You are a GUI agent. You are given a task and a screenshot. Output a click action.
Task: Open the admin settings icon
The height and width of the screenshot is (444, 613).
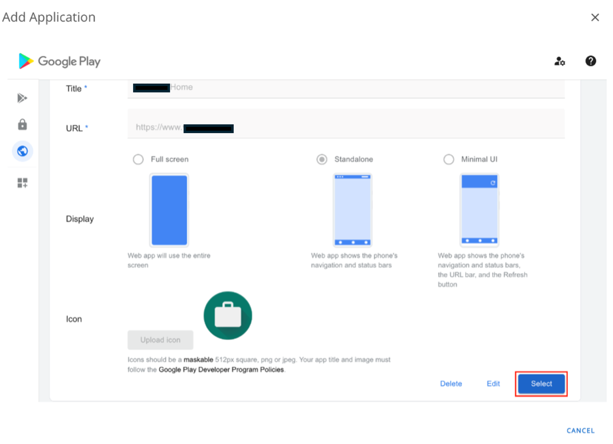point(560,62)
